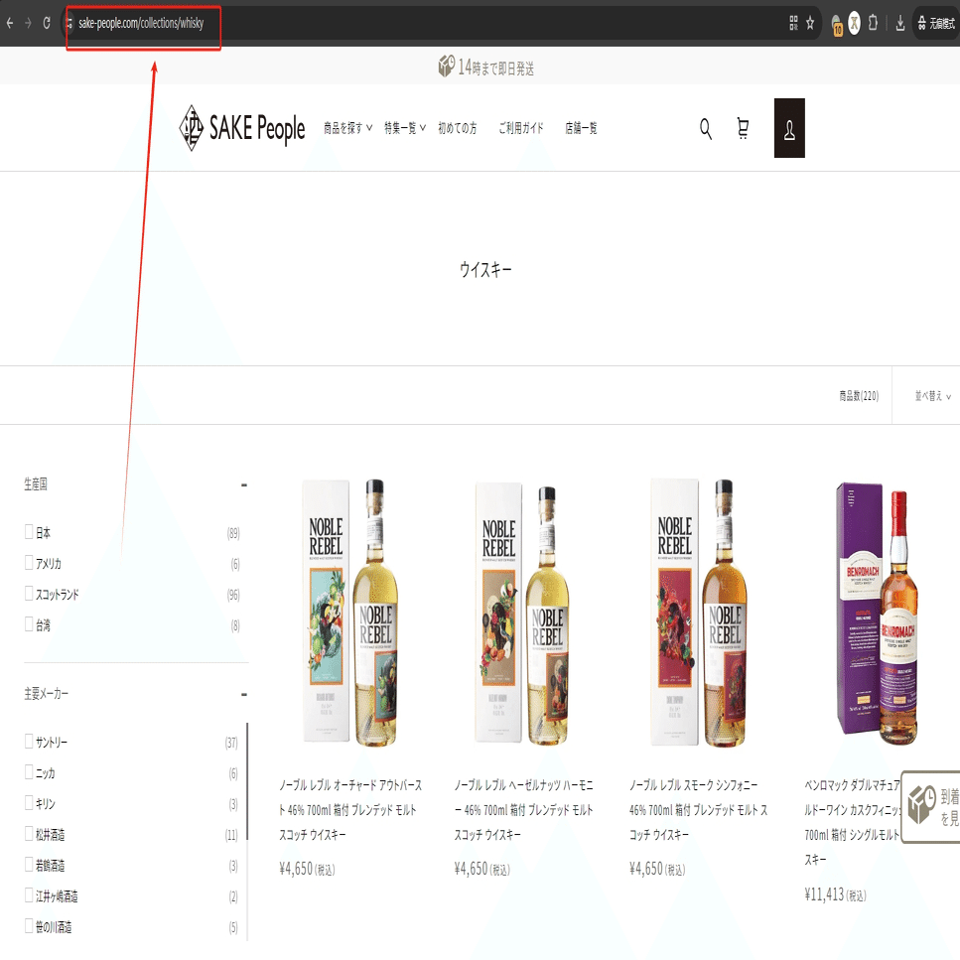Open ベンロマック ダブルマチュアード product link
The width and height of the screenshot is (960, 960).
click(x=852, y=822)
